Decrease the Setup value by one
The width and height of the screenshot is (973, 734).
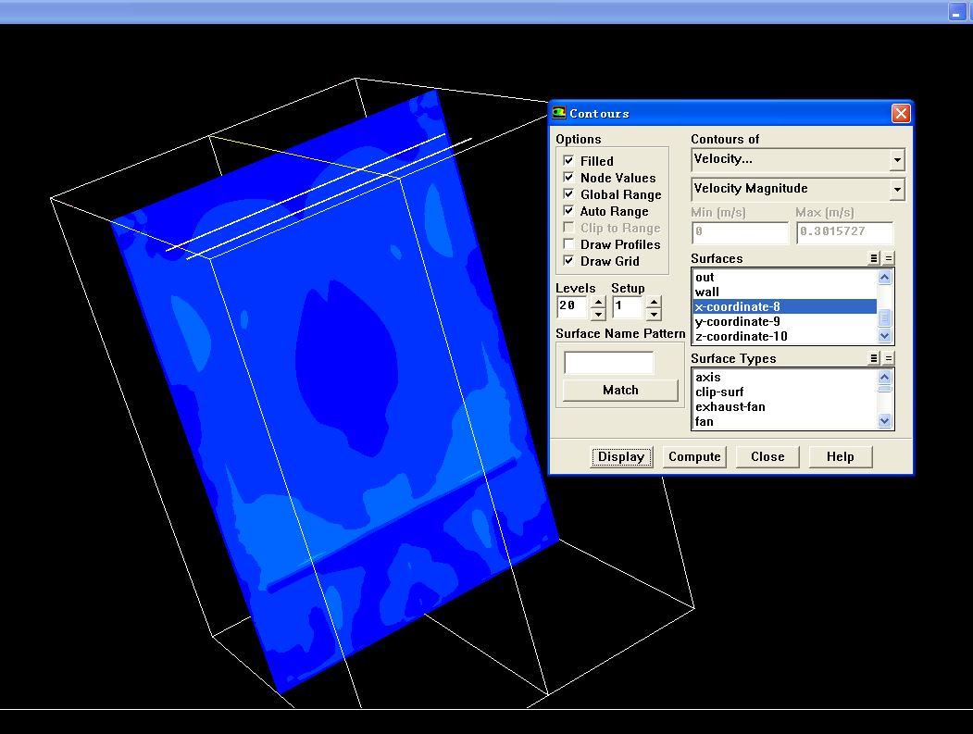coord(654,314)
